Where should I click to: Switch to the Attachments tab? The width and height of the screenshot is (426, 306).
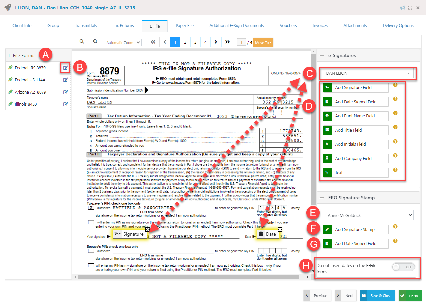click(x=355, y=25)
